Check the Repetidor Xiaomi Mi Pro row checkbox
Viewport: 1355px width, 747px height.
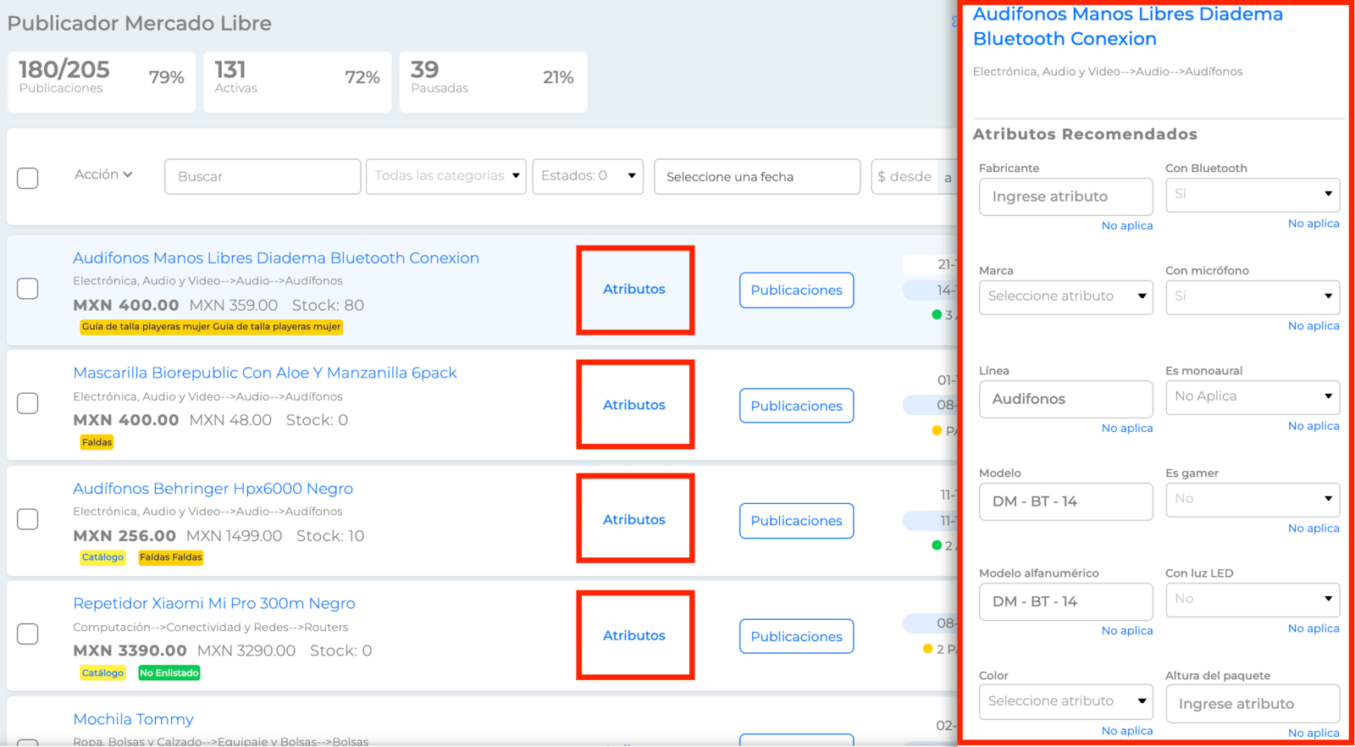(28, 634)
